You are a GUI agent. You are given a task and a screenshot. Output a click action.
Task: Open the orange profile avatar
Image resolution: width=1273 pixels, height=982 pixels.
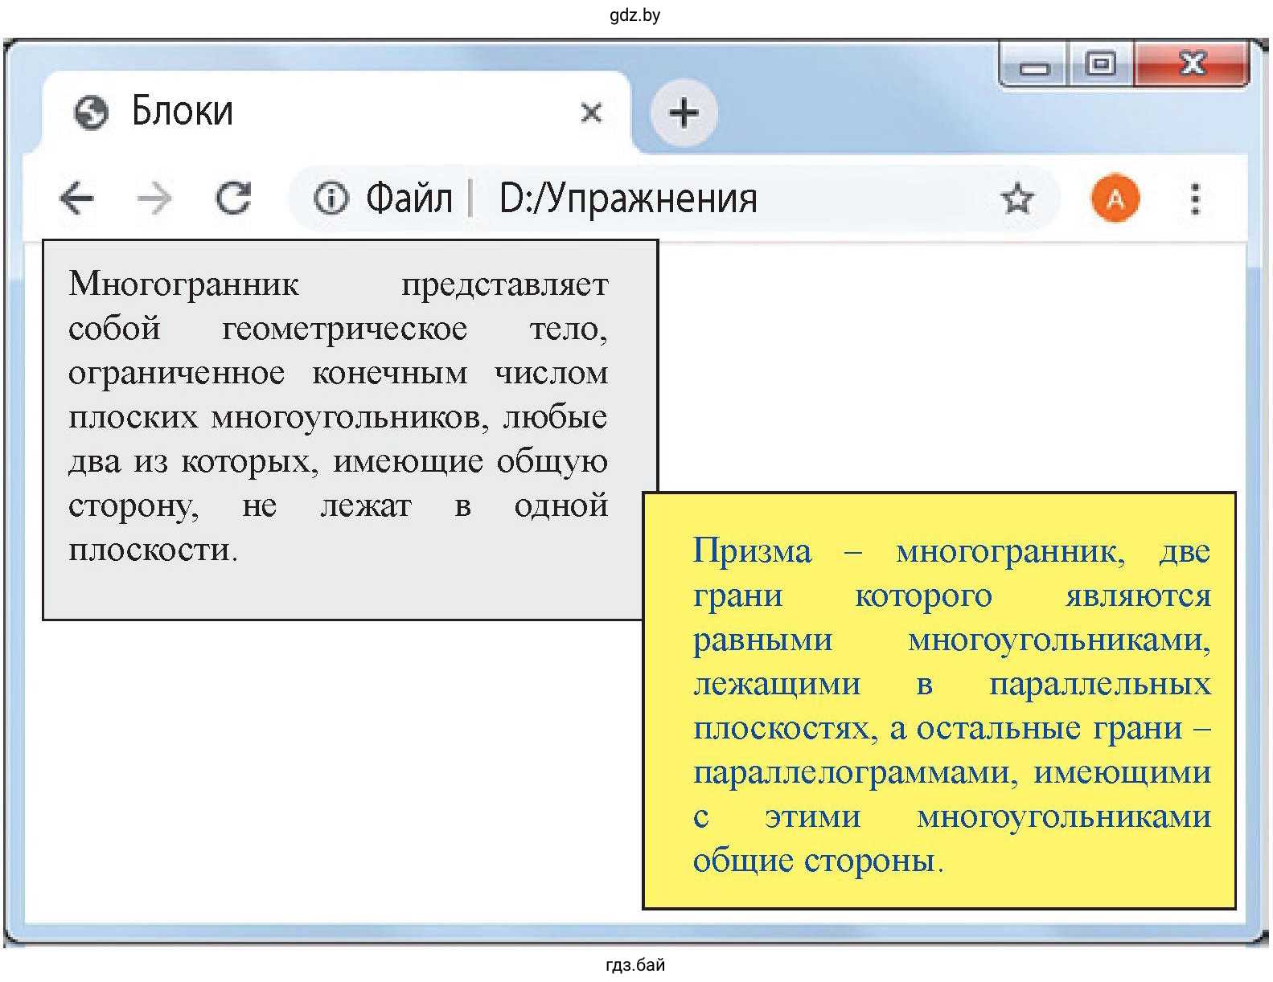[x=1115, y=198]
